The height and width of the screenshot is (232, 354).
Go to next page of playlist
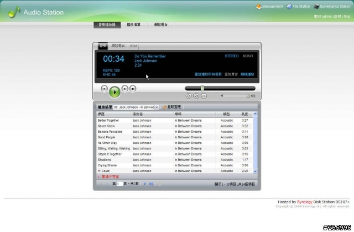click(x=145, y=184)
